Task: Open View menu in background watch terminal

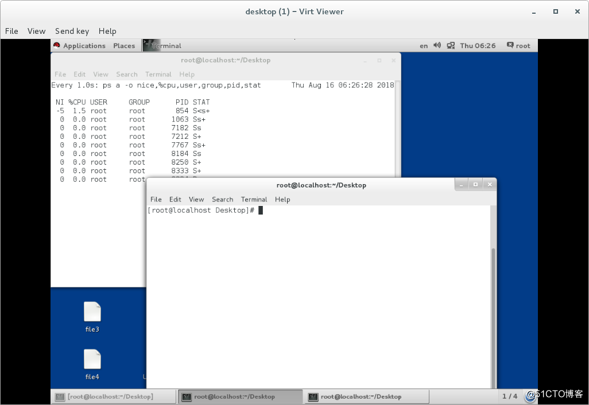Action: [100, 75]
